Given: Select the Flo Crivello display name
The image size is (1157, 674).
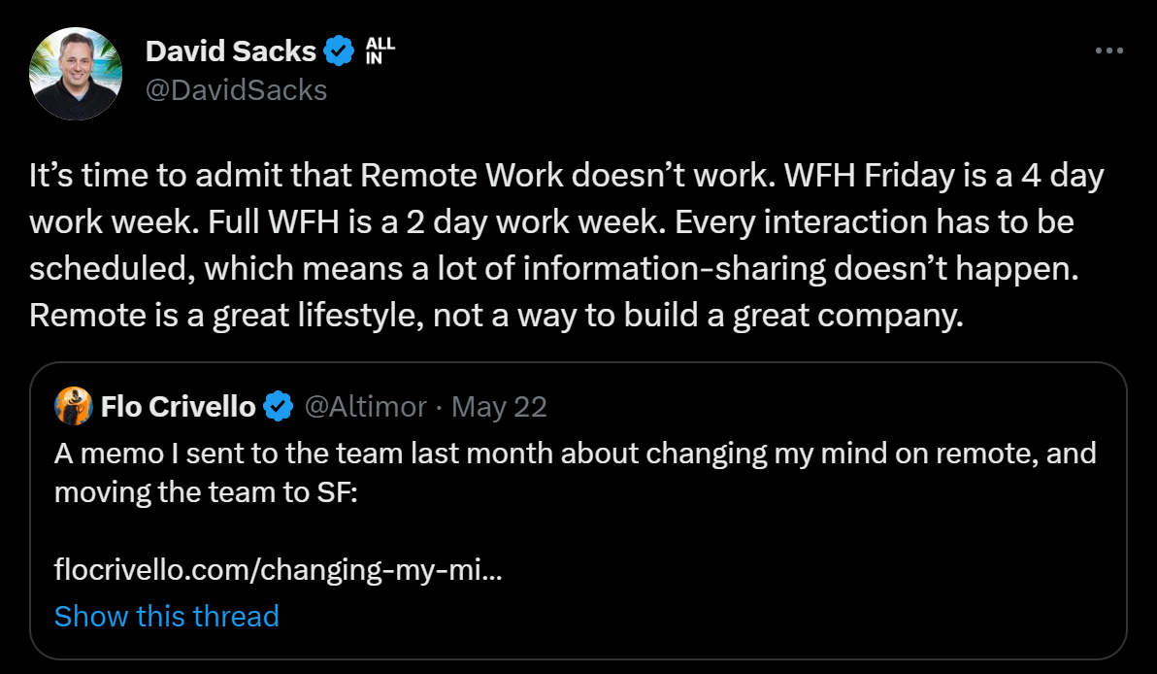Looking at the screenshot, I should pyautogui.click(x=178, y=407).
